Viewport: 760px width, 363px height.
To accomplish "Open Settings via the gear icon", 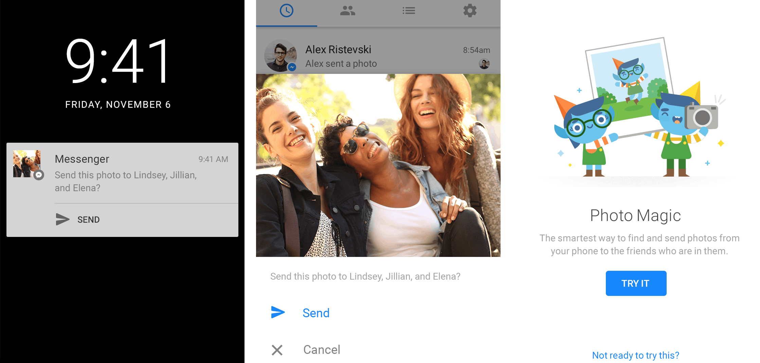I will point(470,11).
